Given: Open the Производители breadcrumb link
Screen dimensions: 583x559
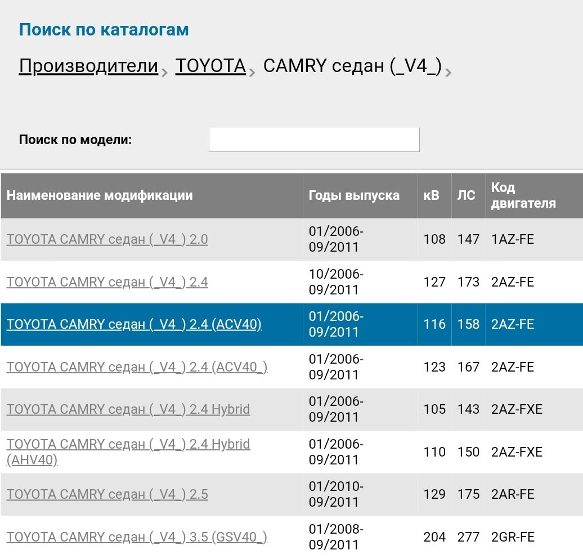Looking at the screenshot, I should click(88, 66).
